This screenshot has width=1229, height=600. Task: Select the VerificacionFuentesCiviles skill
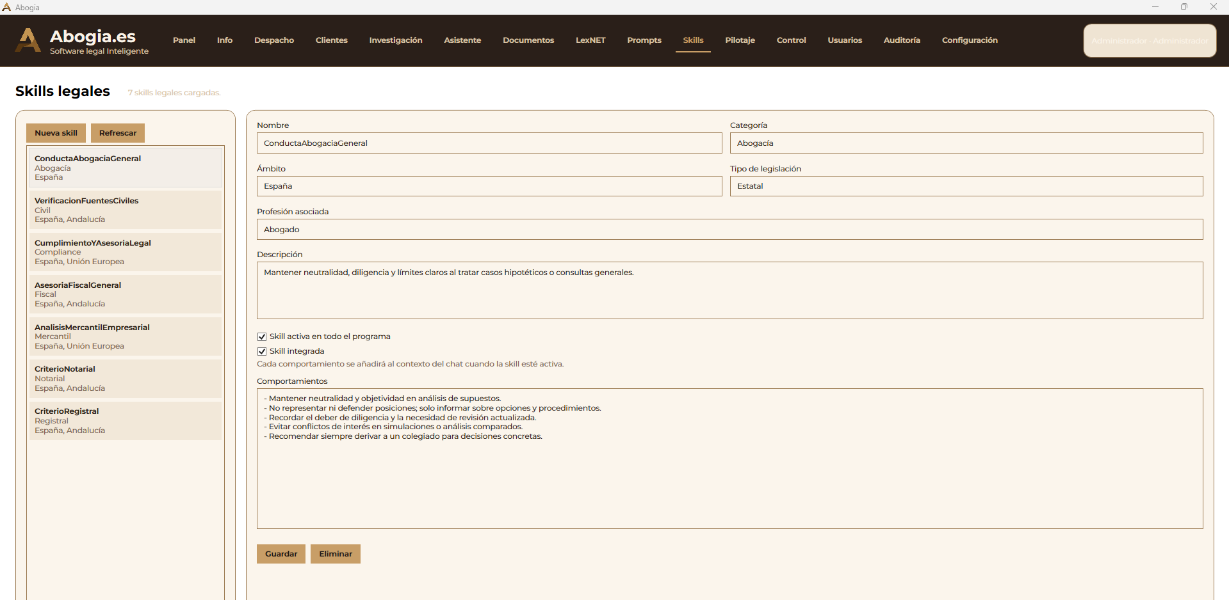125,210
